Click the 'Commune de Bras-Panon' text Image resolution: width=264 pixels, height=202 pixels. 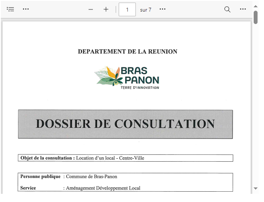click(91, 176)
